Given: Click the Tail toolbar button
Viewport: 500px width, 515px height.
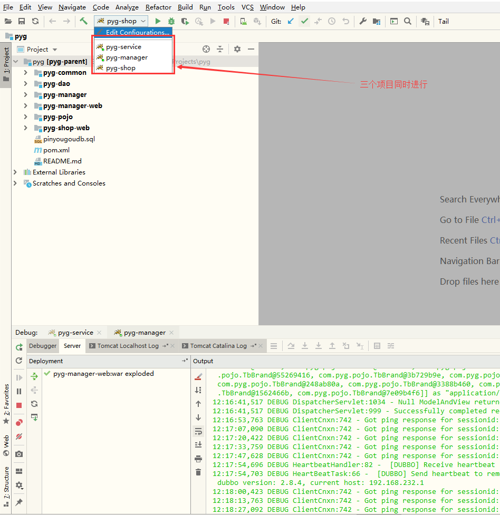Looking at the screenshot, I should pyautogui.click(x=444, y=22).
